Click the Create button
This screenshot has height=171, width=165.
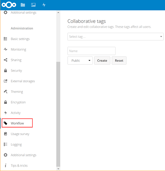tap(102, 60)
